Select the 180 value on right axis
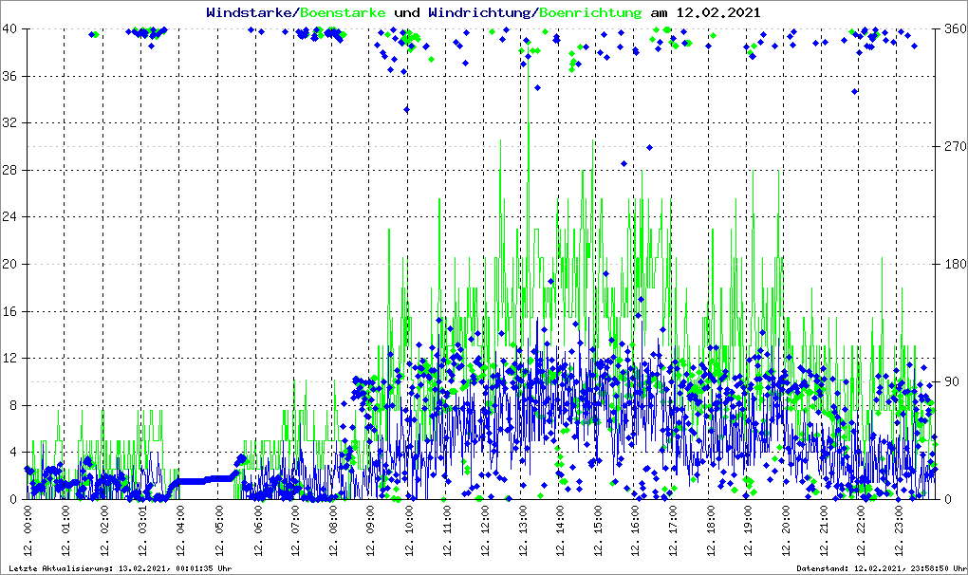 tap(953, 265)
